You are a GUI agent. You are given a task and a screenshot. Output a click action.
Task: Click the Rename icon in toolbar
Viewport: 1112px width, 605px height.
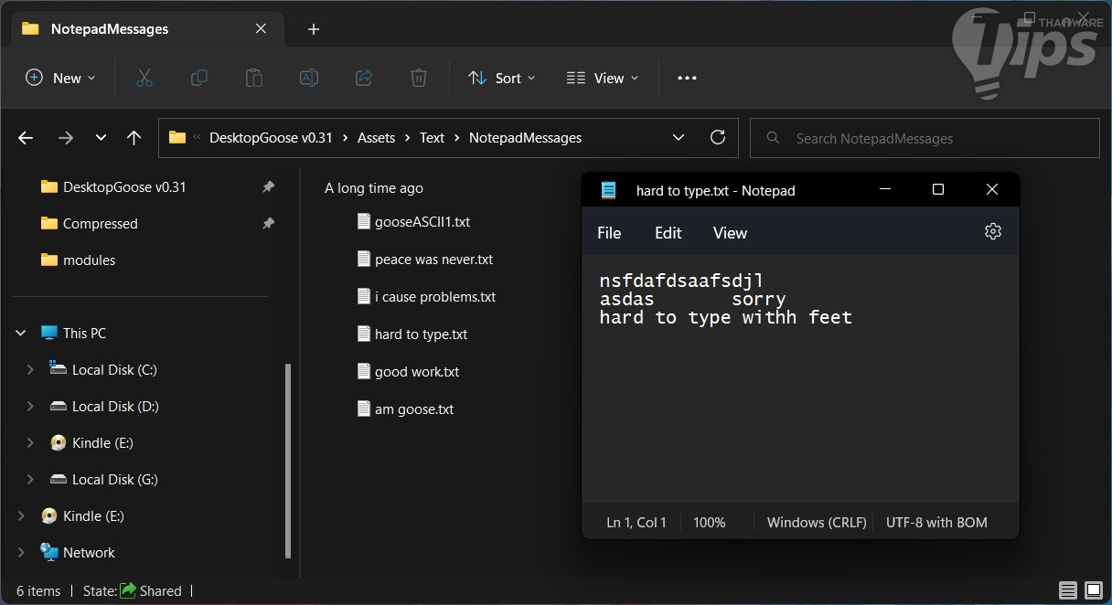309,78
